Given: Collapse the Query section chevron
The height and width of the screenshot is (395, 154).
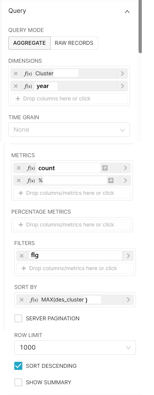Looking at the screenshot, I should tap(127, 11).
